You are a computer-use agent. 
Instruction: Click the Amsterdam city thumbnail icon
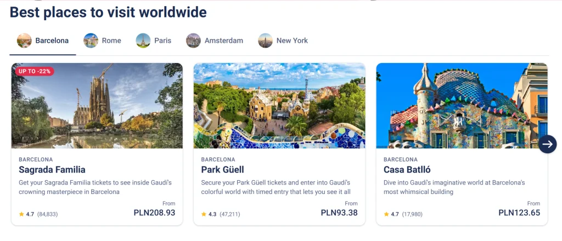click(193, 41)
